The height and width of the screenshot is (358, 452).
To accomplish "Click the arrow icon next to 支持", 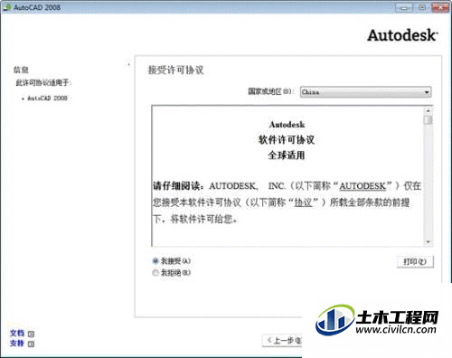I will click(x=31, y=344).
